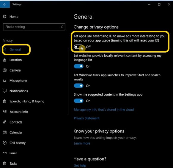Click the Home gear icon

[5, 17]
